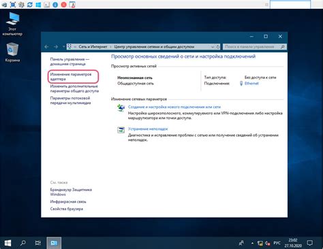This screenshot has width=323, height=249.
Task: Click the network tray icon
Action: pos(260,244)
